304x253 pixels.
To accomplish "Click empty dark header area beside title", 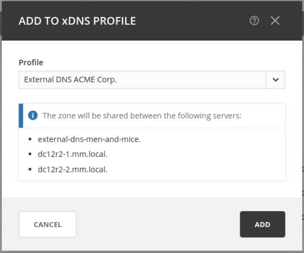I will click(193, 21).
